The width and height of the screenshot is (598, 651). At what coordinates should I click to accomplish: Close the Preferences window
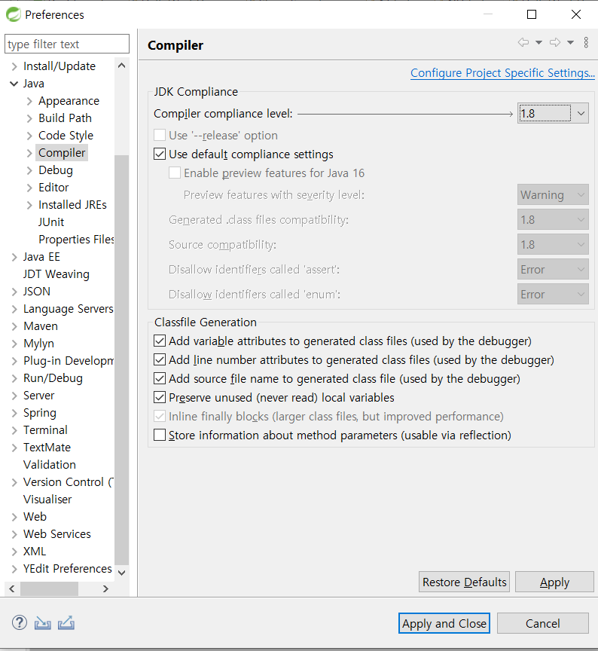576,14
